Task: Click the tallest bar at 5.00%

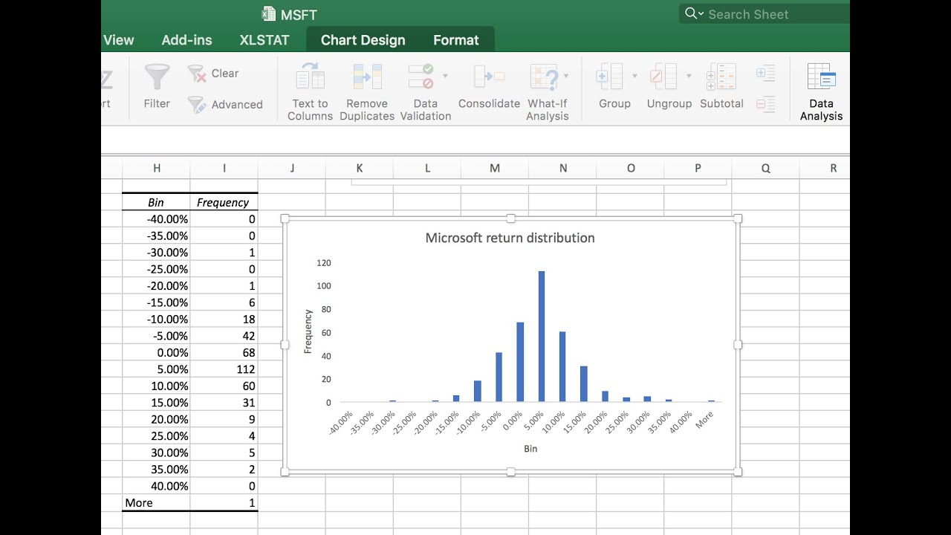Action: click(542, 337)
